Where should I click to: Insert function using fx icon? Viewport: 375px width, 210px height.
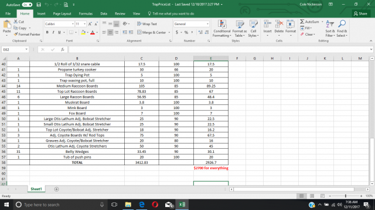pyautogui.click(x=63, y=50)
